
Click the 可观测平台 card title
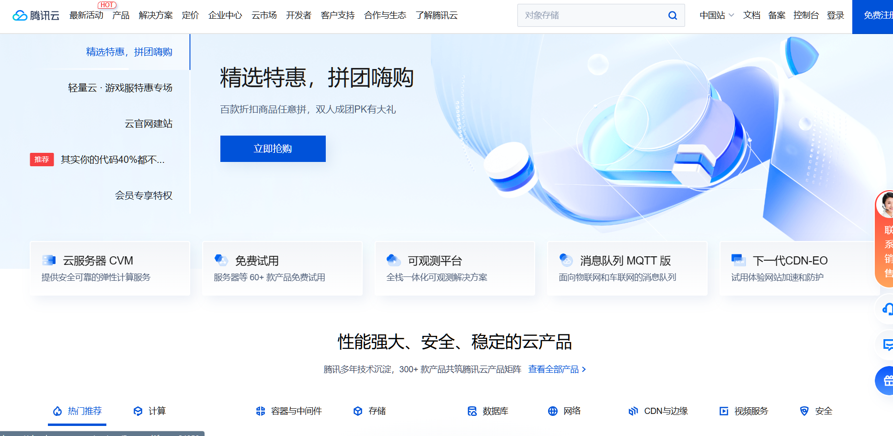[x=435, y=261]
